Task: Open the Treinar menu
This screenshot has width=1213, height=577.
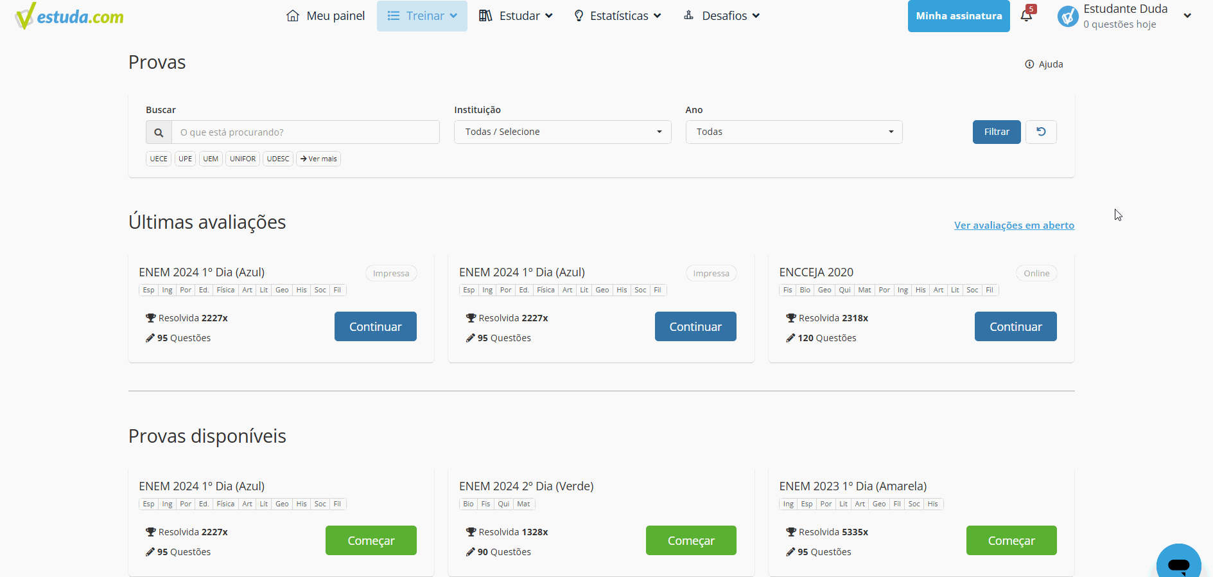Action: pyautogui.click(x=422, y=16)
